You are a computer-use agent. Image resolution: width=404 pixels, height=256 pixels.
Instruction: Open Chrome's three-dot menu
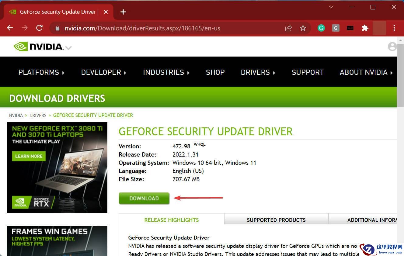tap(394, 28)
